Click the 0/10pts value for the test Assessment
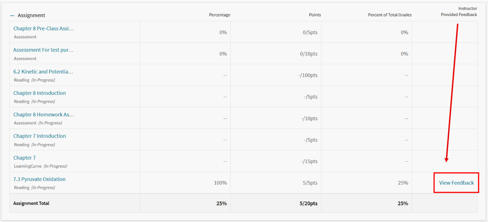This screenshot has height=222, width=488. pyautogui.click(x=309, y=53)
